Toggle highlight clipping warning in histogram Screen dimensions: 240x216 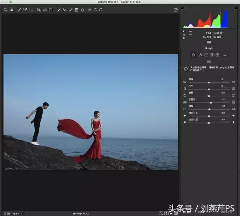click(236, 8)
